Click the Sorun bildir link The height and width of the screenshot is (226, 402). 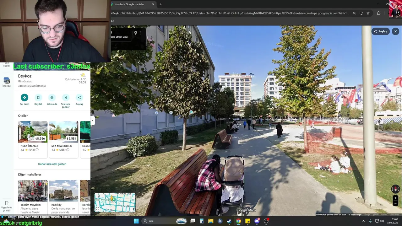pyautogui.click(x=394, y=215)
